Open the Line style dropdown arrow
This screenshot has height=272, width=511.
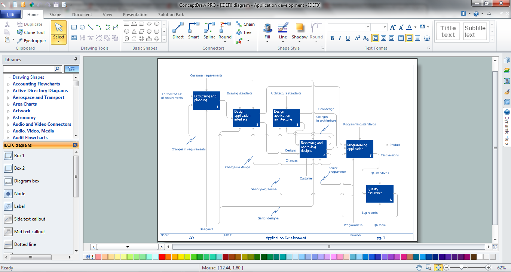click(283, 42)
